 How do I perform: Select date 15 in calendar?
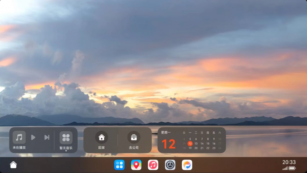tap(208, 143)
